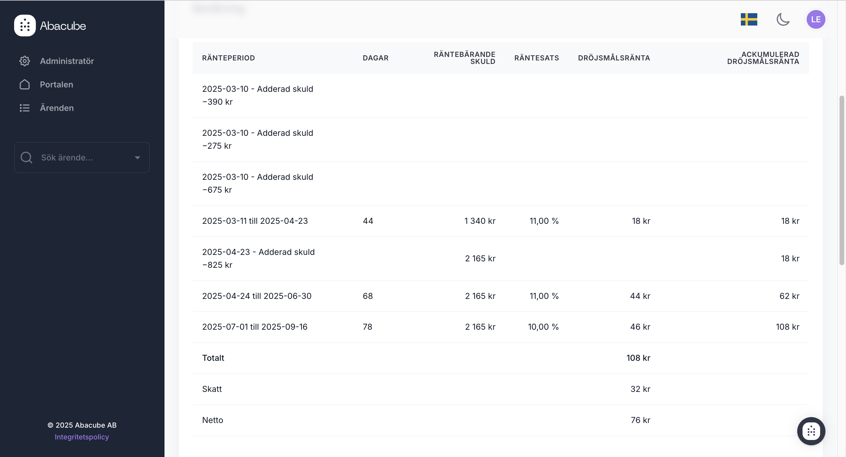Click the Dröjsmålsränta column header
The image size is (846, 457).
(614, 58)
